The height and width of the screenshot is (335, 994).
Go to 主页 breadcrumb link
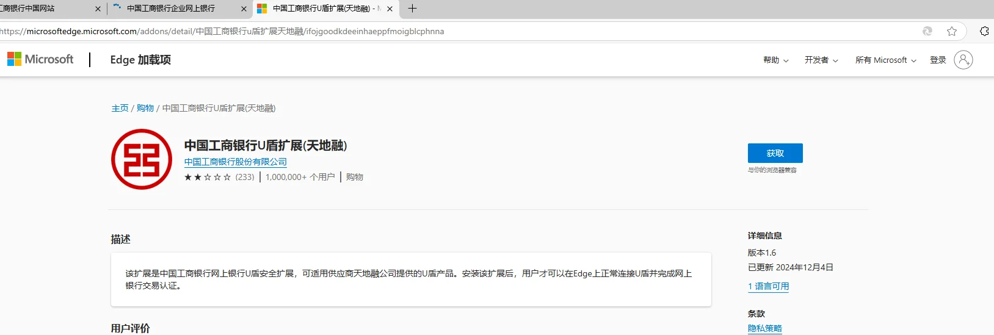point(120,108)
